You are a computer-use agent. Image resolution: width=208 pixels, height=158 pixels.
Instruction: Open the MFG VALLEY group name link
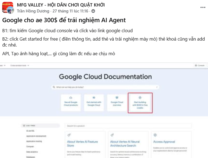[x=61, y=5]
